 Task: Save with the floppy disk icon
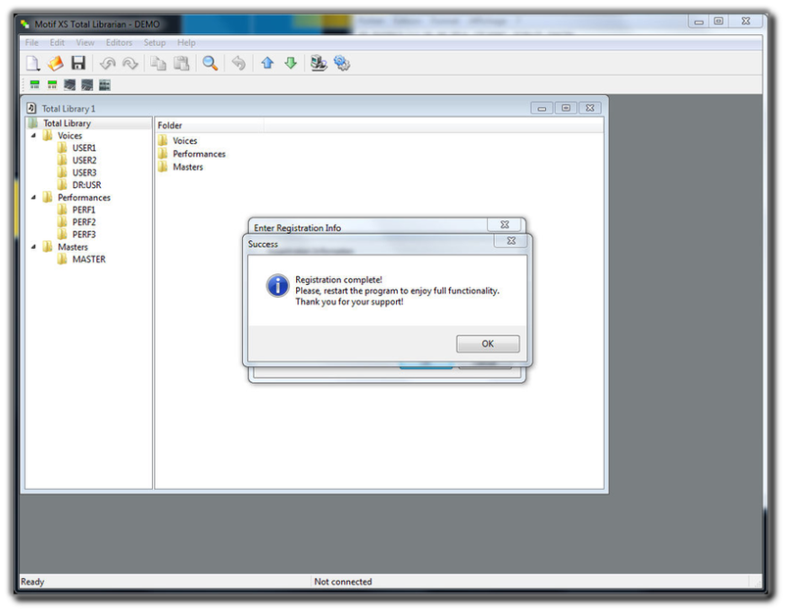78,64
